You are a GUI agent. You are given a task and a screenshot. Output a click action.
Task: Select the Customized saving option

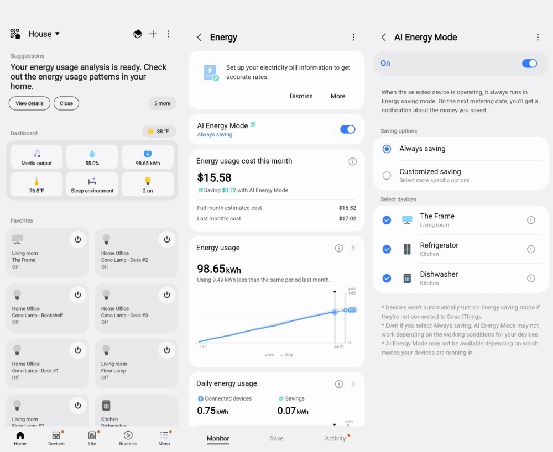[387, 175]
